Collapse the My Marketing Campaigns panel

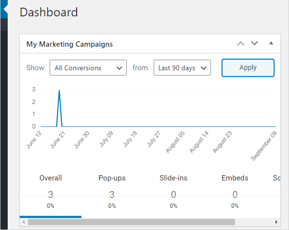point(271,44)
